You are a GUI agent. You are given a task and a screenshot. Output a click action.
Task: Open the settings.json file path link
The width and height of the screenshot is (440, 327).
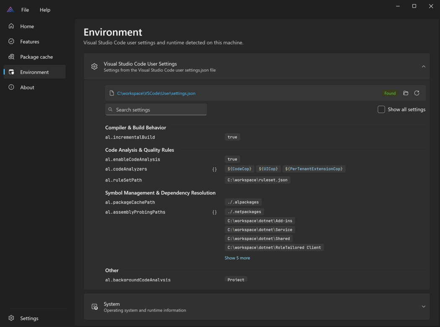pos(156,93)
